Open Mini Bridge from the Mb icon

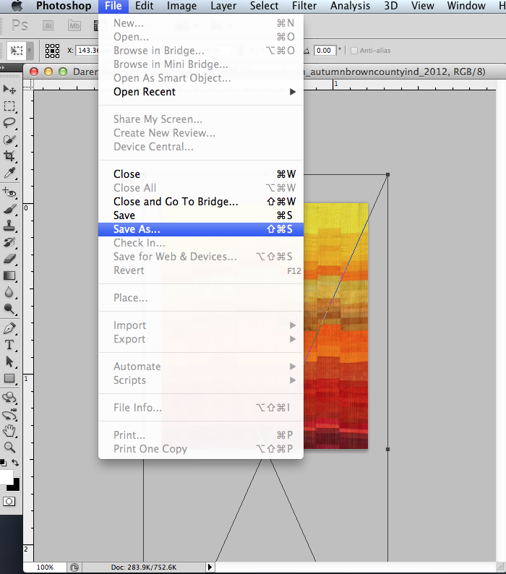click(x=74, y=25)
